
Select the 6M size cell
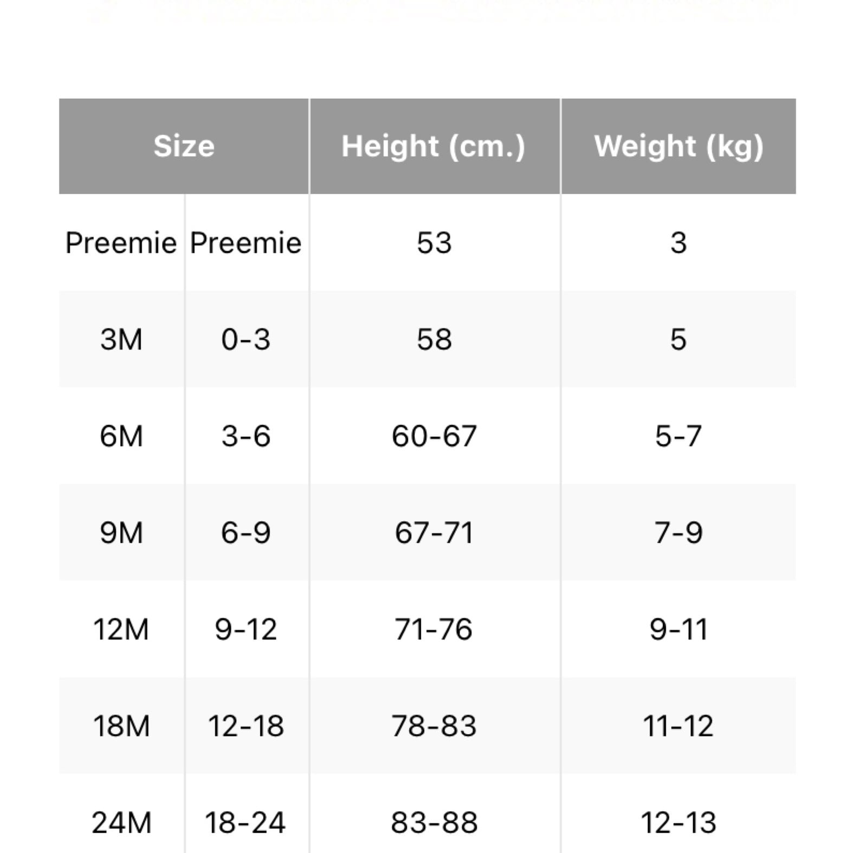tap(121, 436)
